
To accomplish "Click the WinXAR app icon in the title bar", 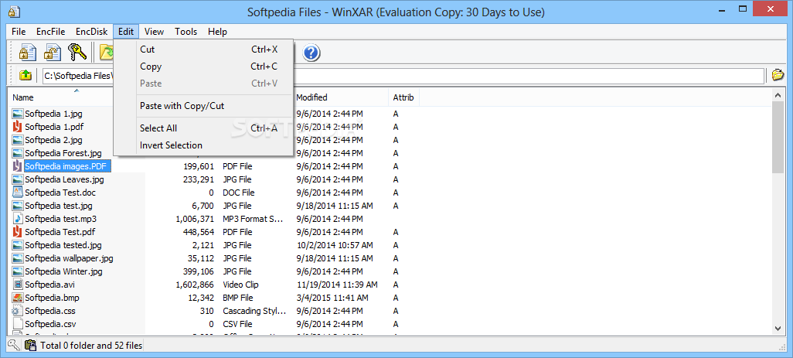I will [x=13, y=12].
